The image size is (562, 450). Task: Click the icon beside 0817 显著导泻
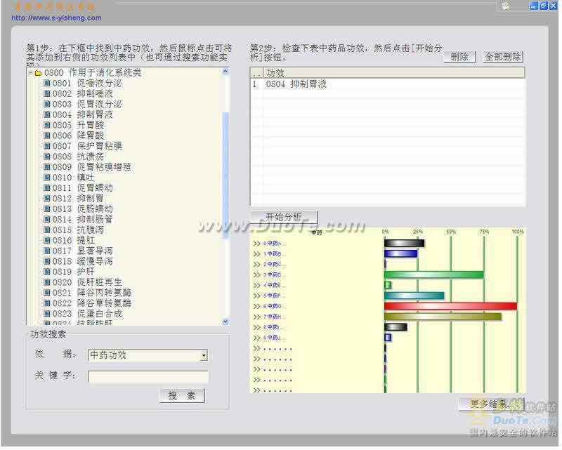pos(46,251)
